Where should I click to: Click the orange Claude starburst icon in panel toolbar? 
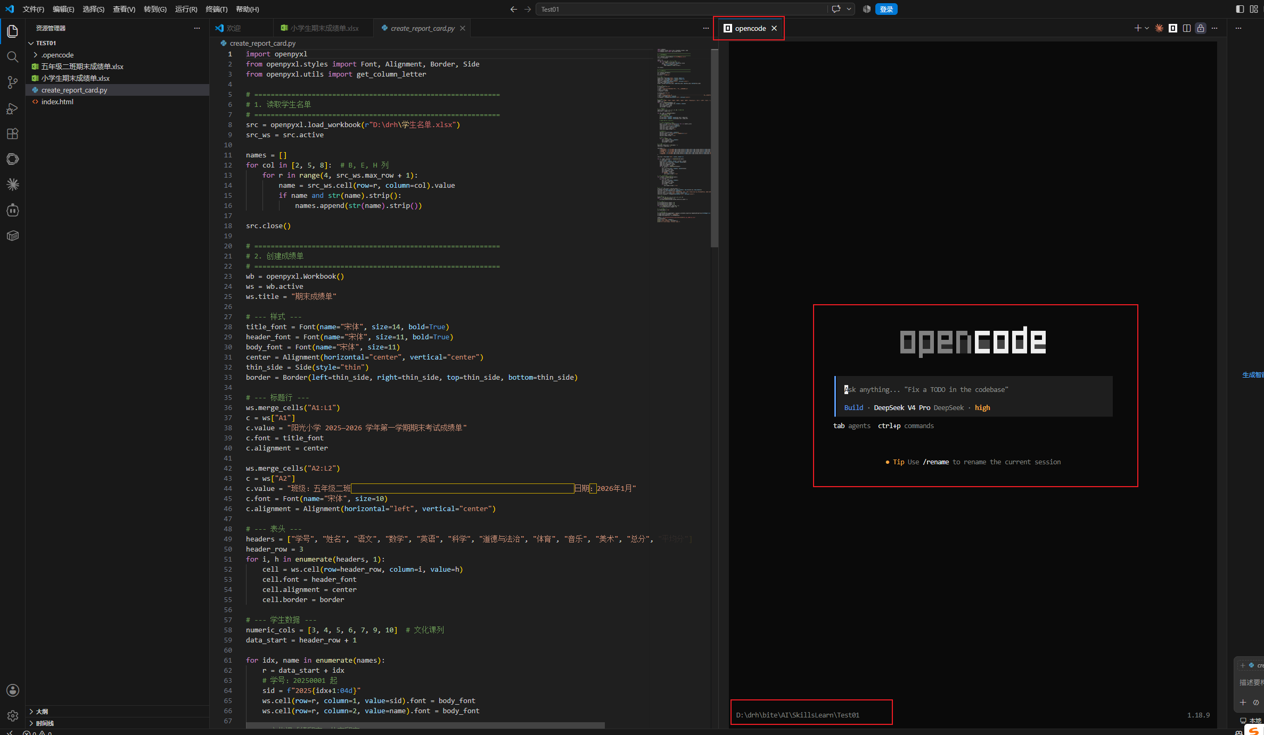1159,28
